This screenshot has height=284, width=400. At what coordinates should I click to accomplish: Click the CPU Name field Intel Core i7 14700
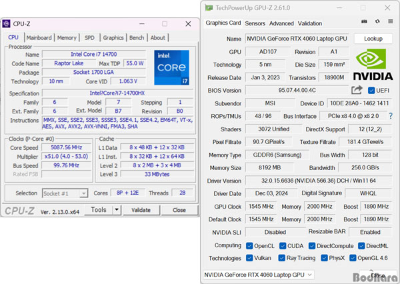click(94, 55)
